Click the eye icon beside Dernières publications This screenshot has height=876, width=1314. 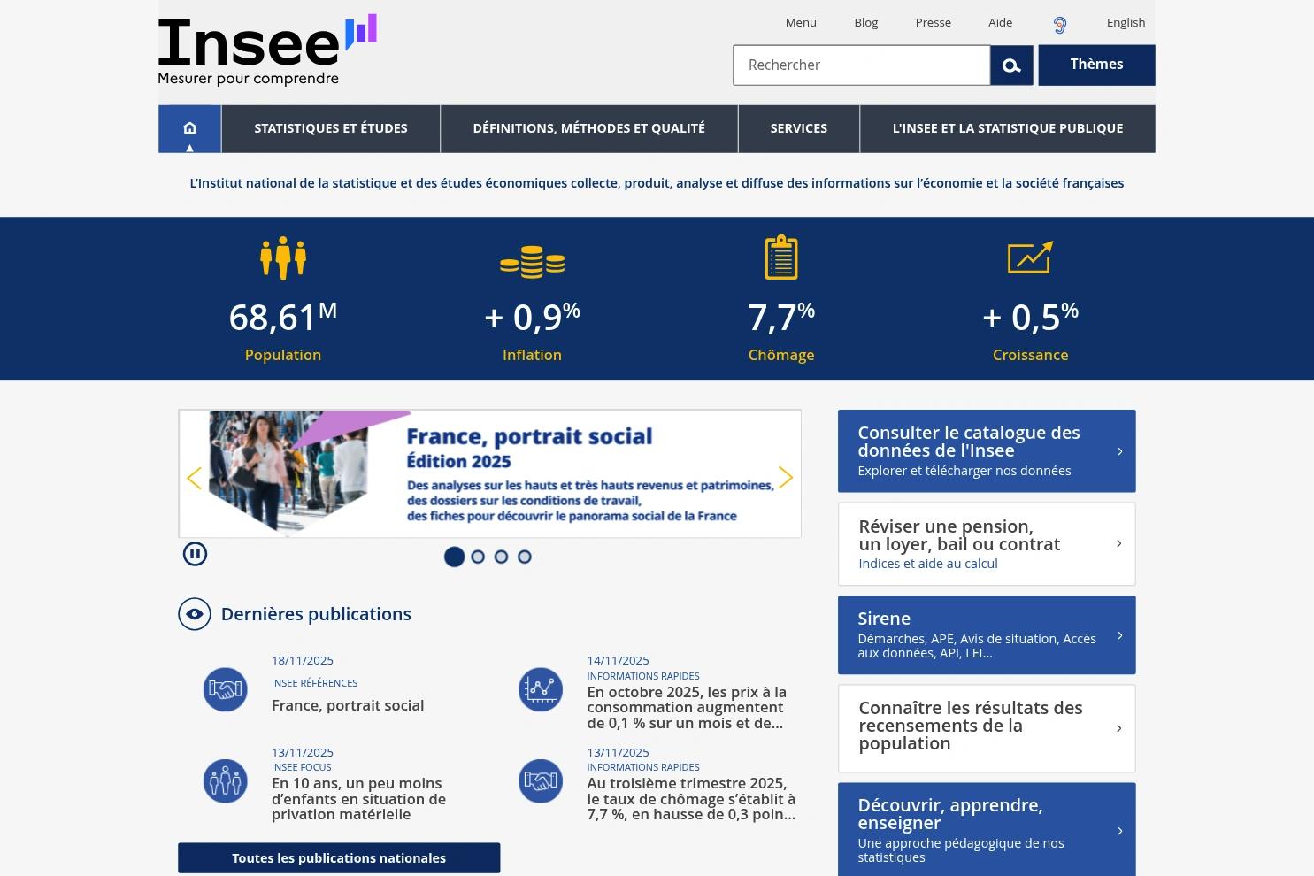pos(195,614)
